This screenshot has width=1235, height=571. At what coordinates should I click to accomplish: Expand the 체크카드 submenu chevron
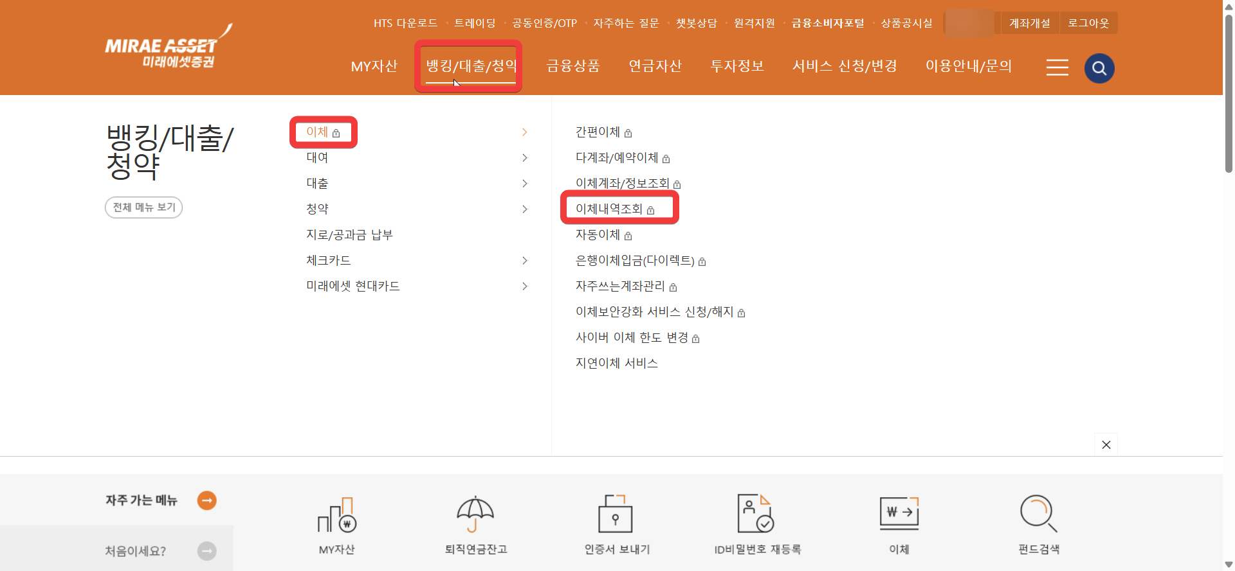(525, 260)
